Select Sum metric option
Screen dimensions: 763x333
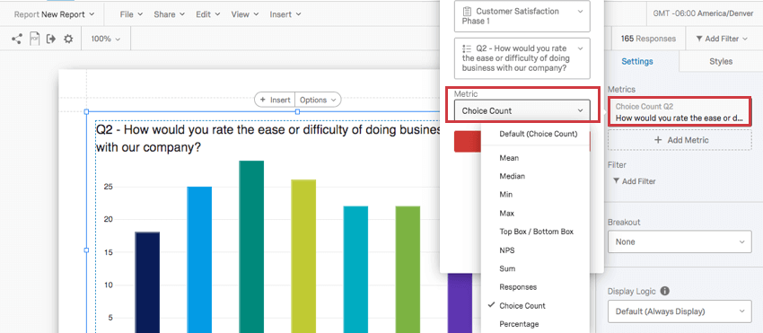click(x=507, y=268)
